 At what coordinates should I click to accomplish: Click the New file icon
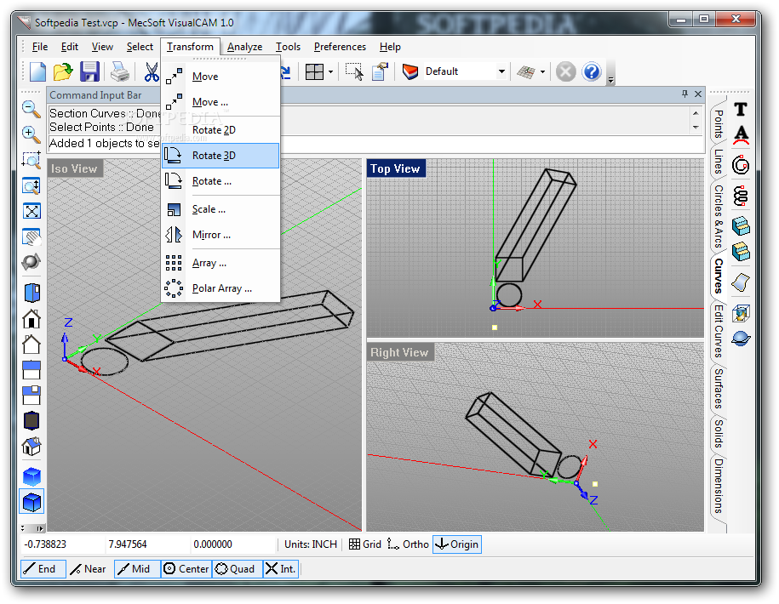pyautogui.click(x=37, y=72)
